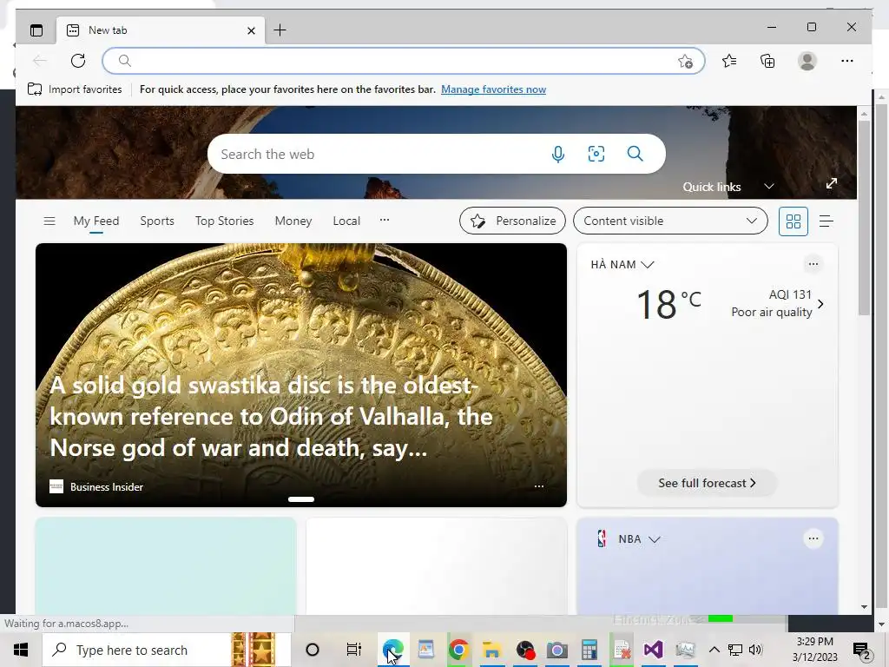Open the Manage favorites now link
Viewport: 889px width, 667px height.
(x=493, y=89)
